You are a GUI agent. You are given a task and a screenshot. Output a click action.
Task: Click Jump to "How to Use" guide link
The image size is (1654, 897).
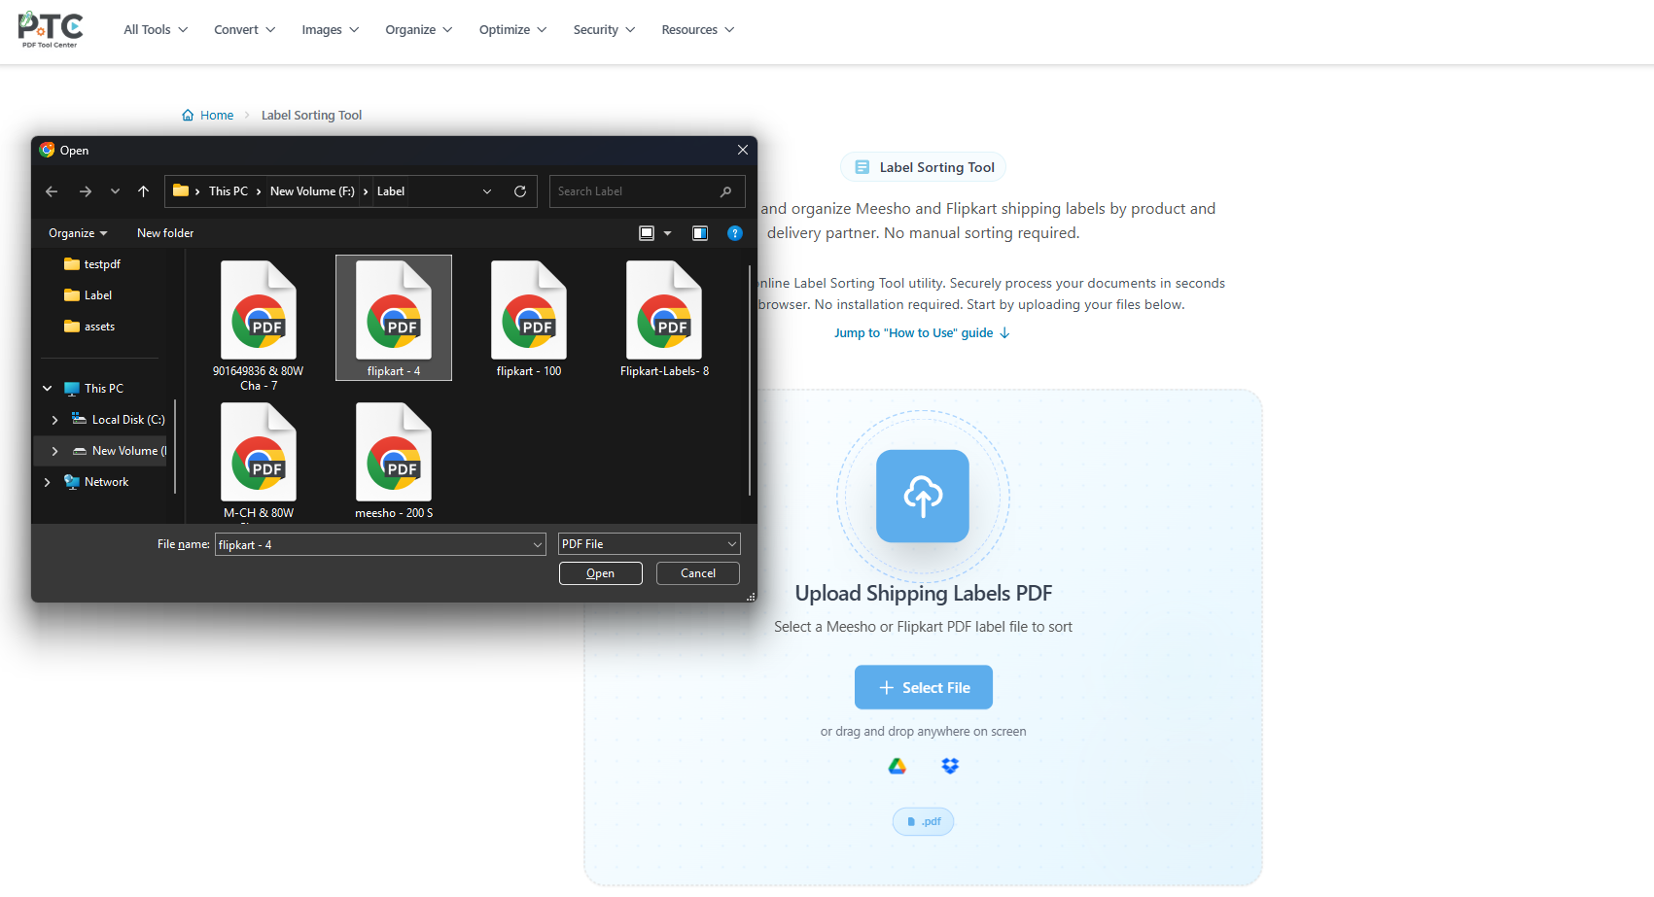pyautogui.click(x=922, y=333)
